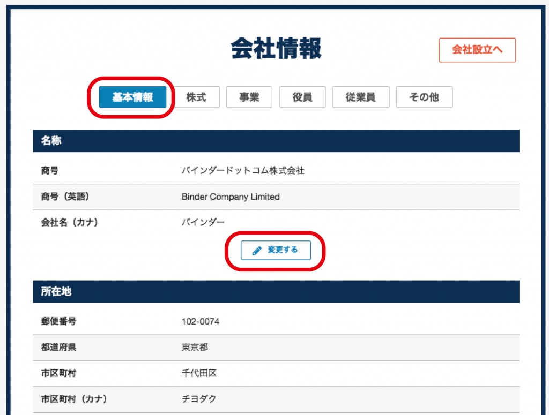Viewport: 549px width, 415px height.
Task: Click the 会社情報 page title
Action: click(276, 49)
